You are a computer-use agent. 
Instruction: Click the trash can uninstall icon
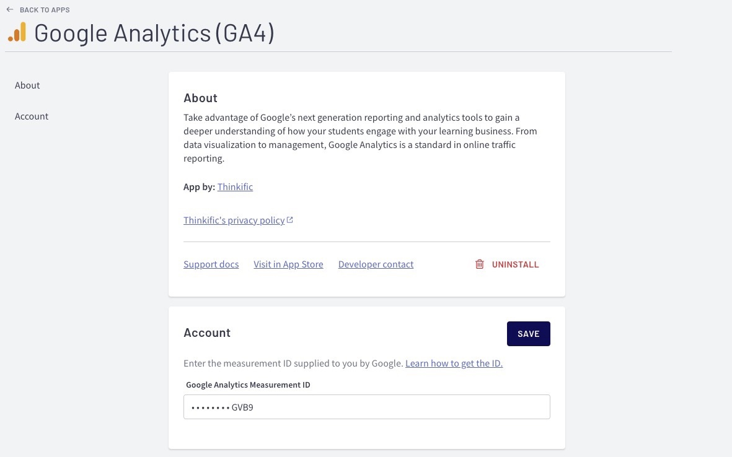pos(479,264)
